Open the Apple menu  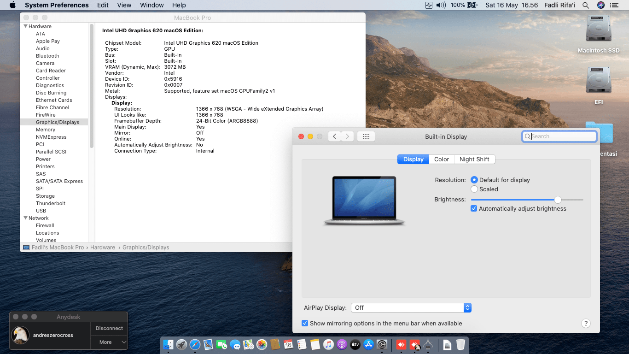click(x=12, y=5)
